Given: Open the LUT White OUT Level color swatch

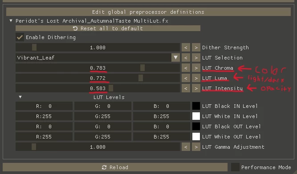Looking at the screenshot, I should pyautogui.click(x=196, y=137).
